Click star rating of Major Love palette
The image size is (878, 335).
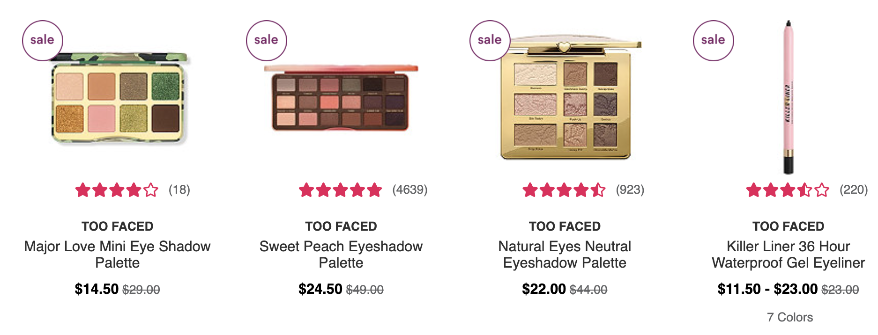pyautogui.click(x=117, y=190)
